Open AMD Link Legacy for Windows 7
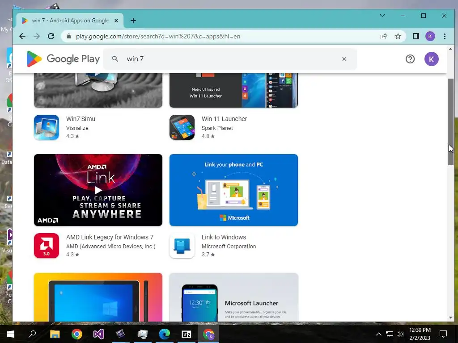The image size is (458, 343). point(110,237)
